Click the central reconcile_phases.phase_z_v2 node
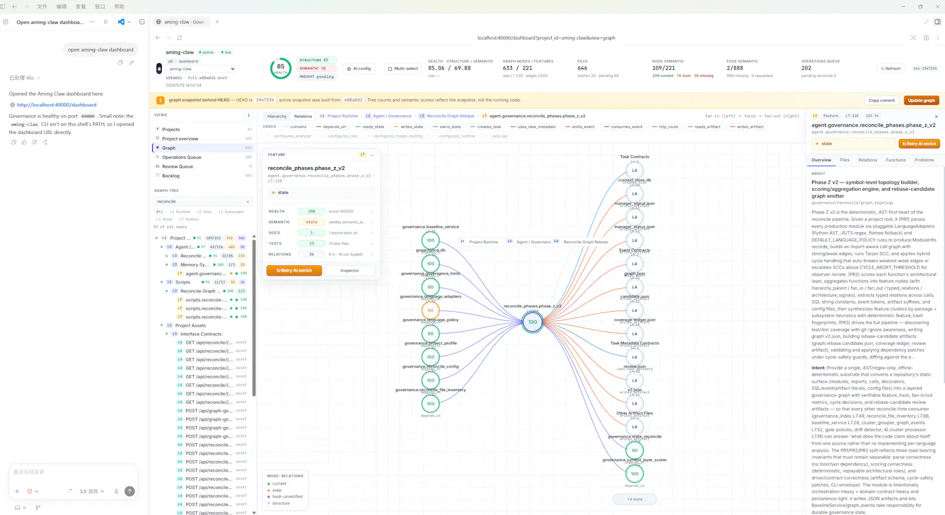 coord(533,322)
